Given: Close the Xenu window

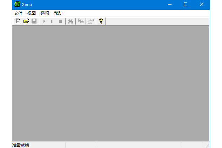Looking at the screenshot, I should coord(202,5).
